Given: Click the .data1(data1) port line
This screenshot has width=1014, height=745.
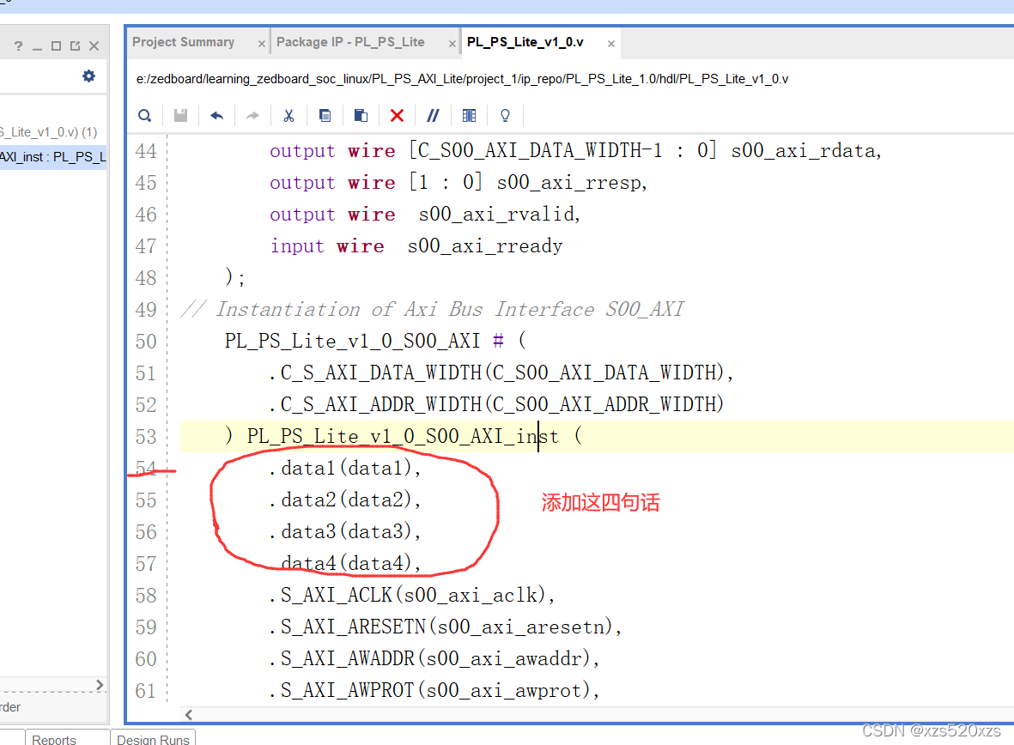Looking at the screenshot, I should click(x=344, y=469).
